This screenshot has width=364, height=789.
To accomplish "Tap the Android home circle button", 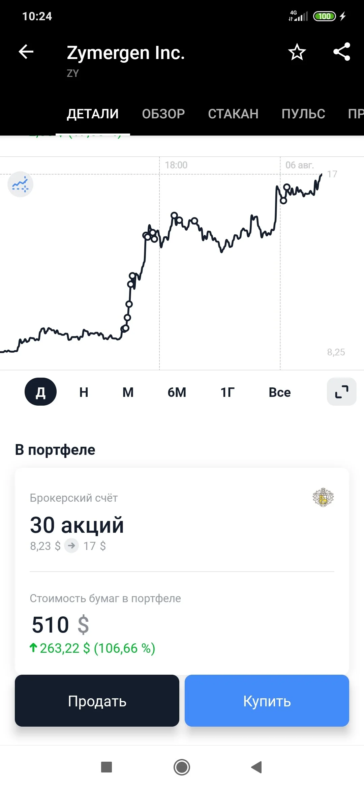I will [x=182, y=767].
